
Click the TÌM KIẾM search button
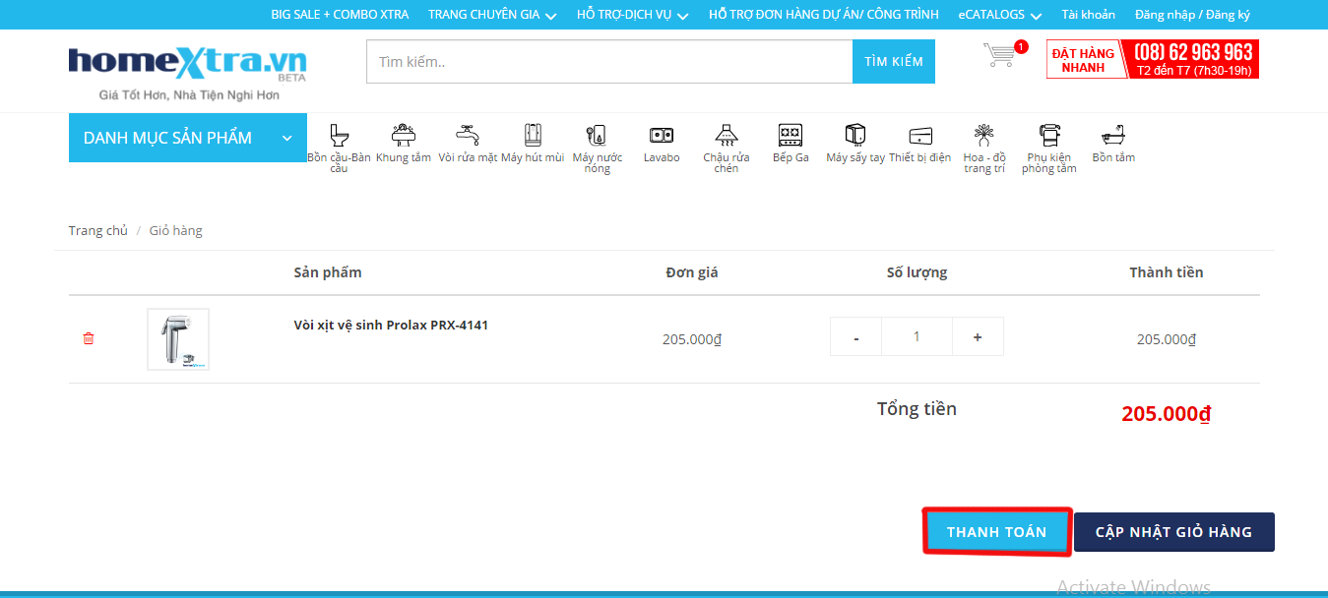pos(894,62)
